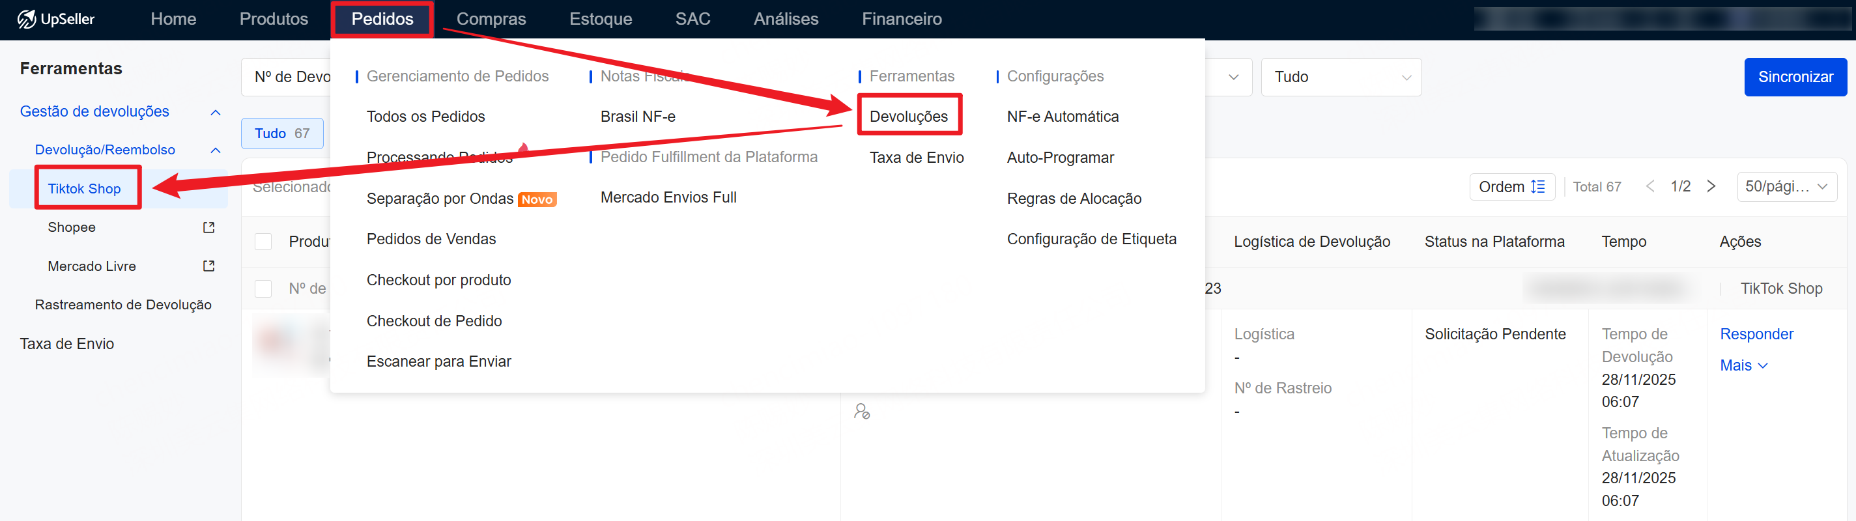Image resolution: width=1856 pixels, height=521 pixels.
Task: Go to next page arrow
Action: 1711,187
